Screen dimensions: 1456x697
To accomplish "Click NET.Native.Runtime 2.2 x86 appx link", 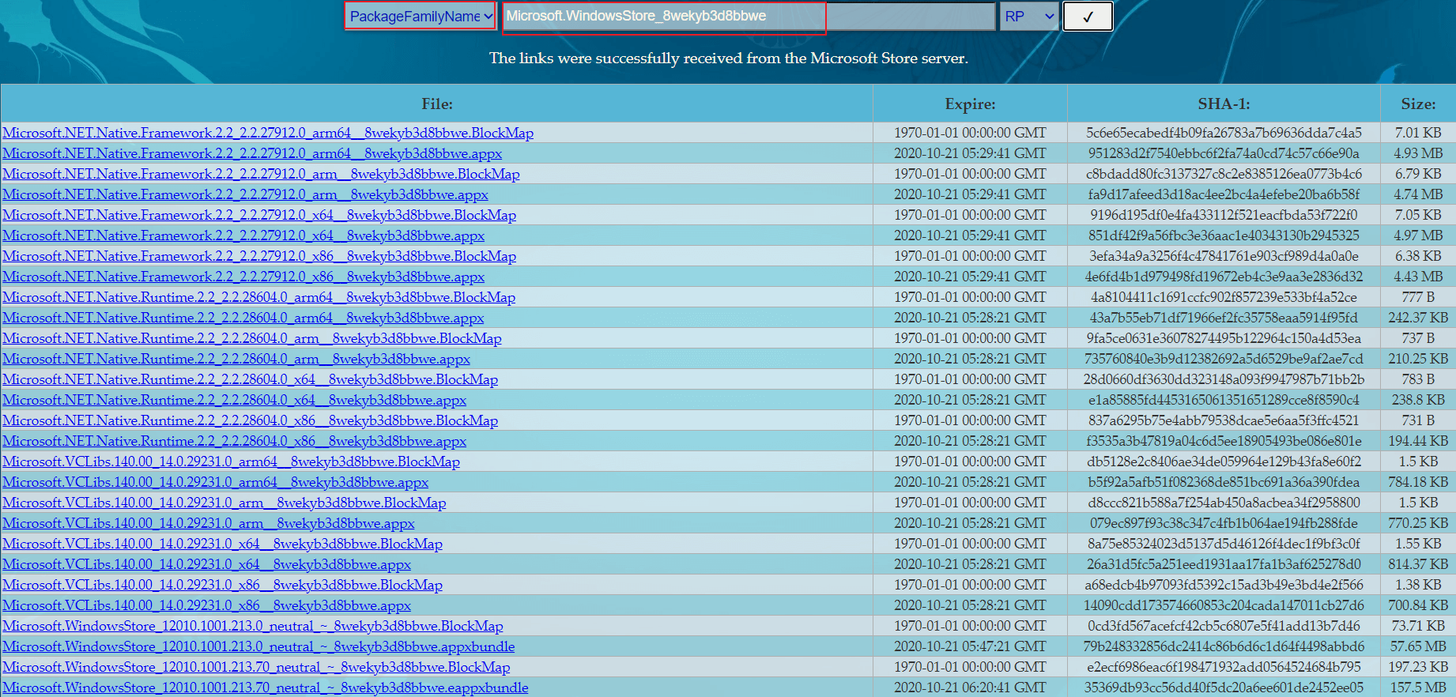I will [235, 441].
